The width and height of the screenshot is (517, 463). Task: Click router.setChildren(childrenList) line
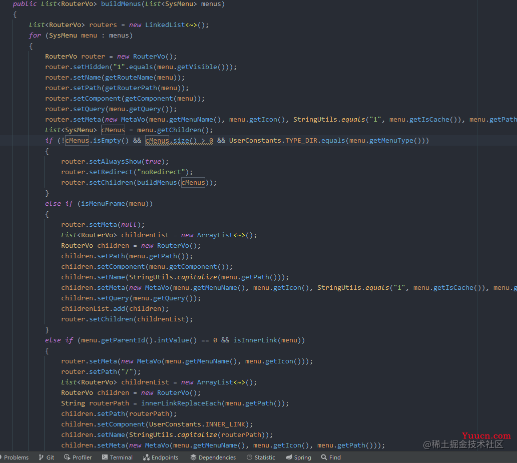point(127,319)
